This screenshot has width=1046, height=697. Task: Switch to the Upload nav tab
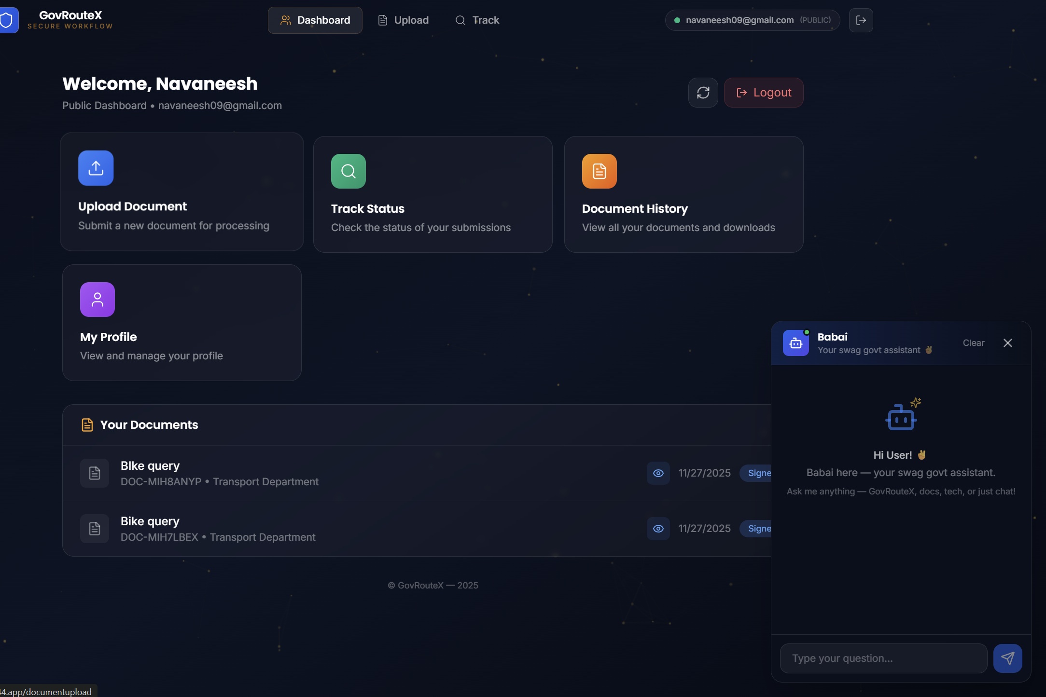(x=403, y=20)
